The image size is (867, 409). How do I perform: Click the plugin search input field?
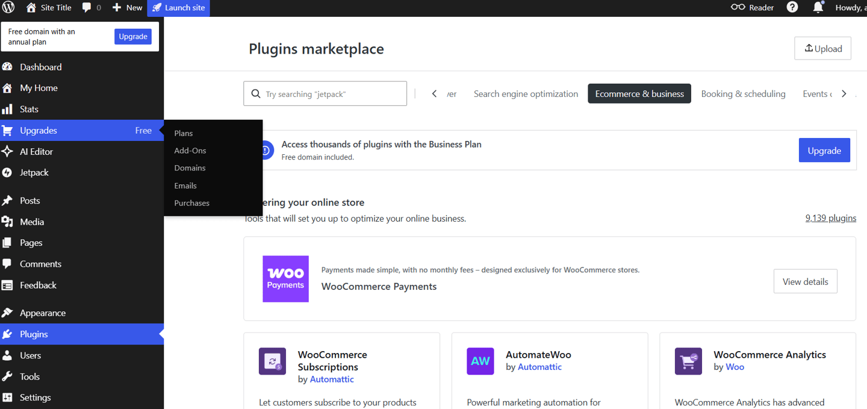(x=325, y=93)
